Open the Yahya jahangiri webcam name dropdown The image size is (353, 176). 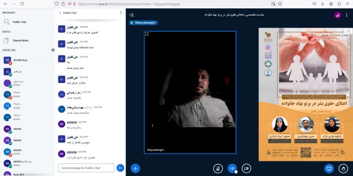tap(156, 150)
